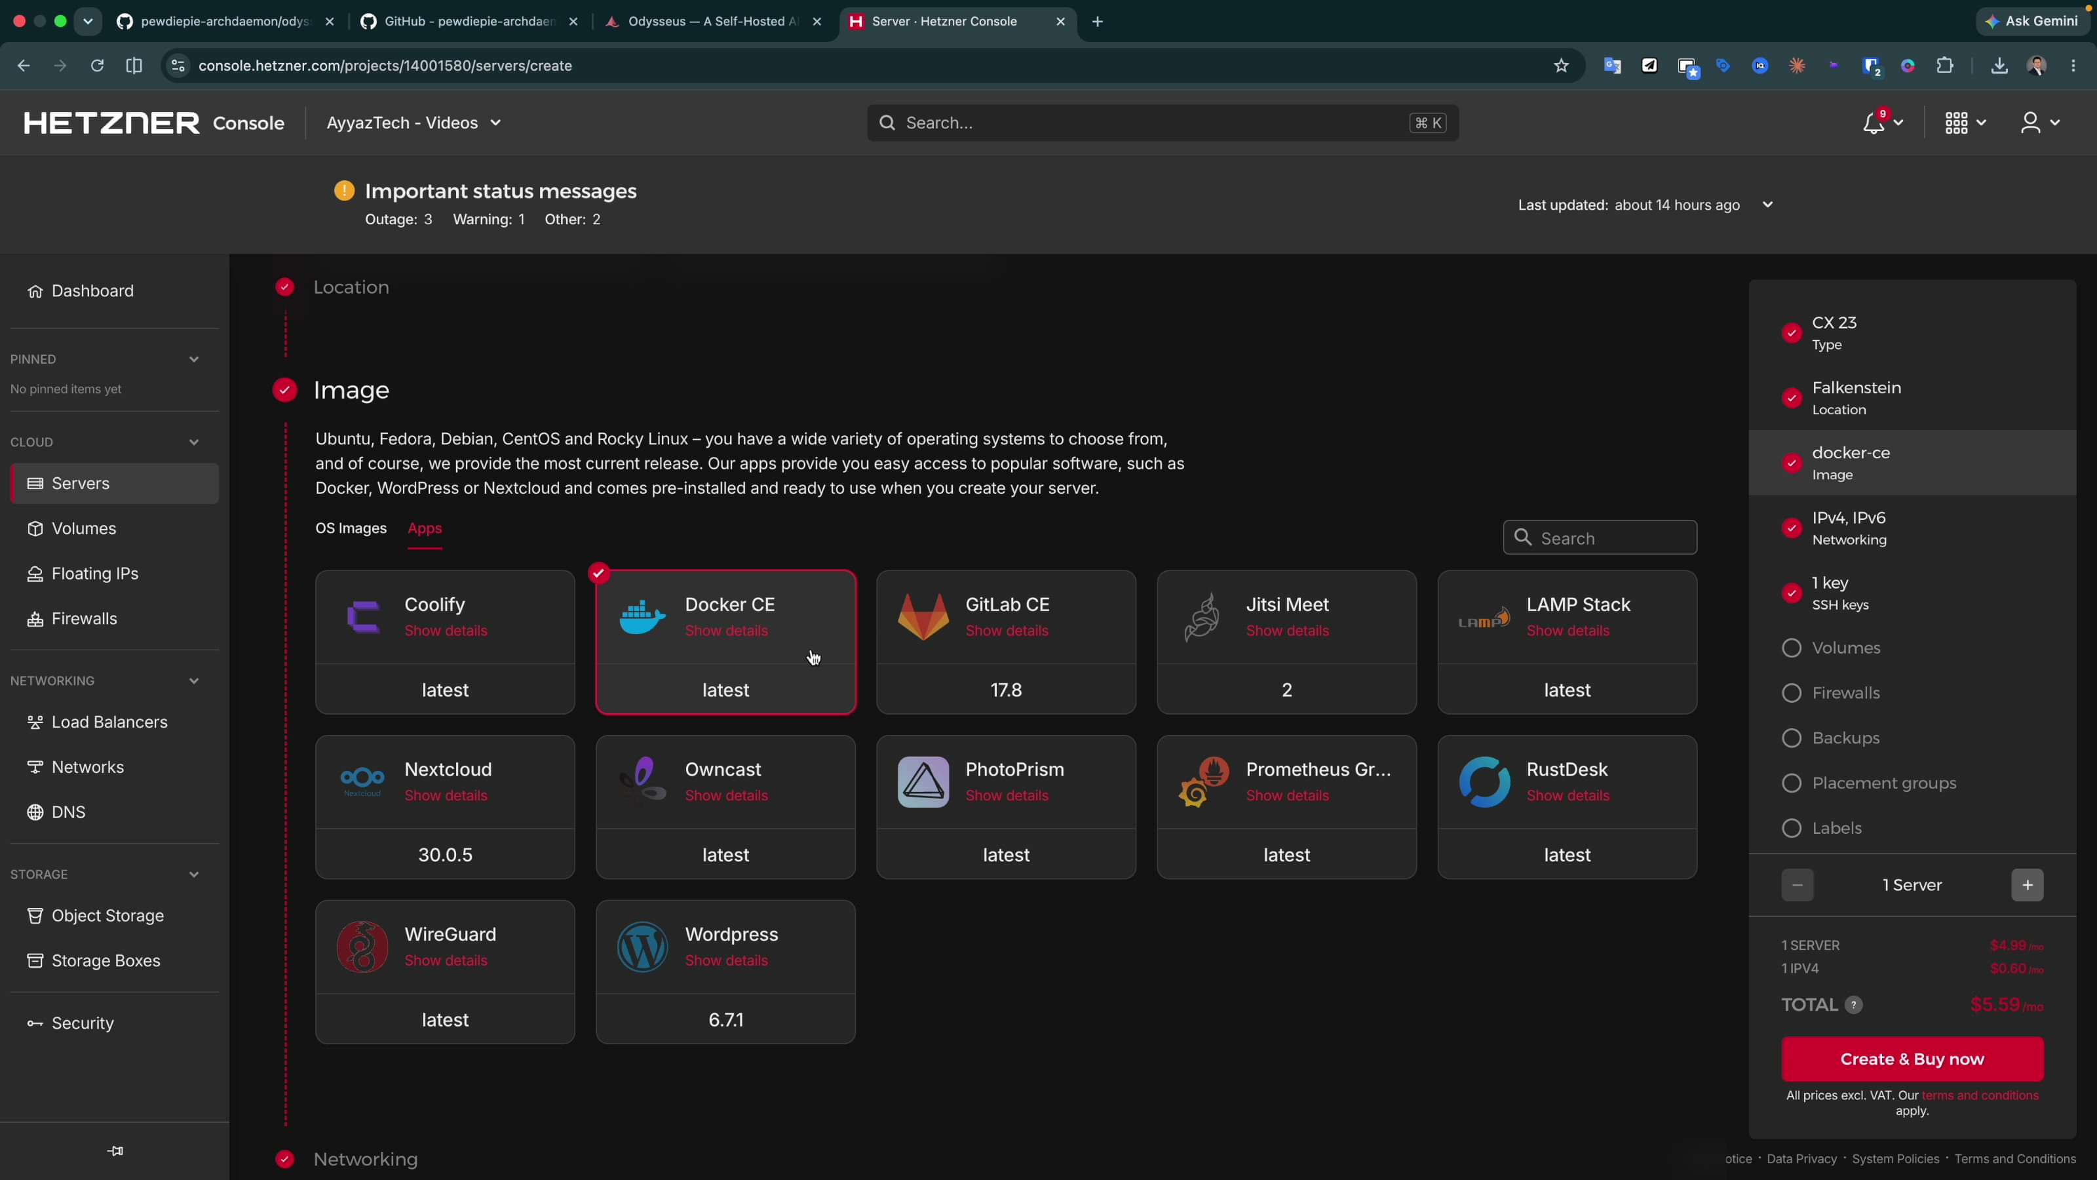
Task: Focus the image Search field
Action: 1600,538
